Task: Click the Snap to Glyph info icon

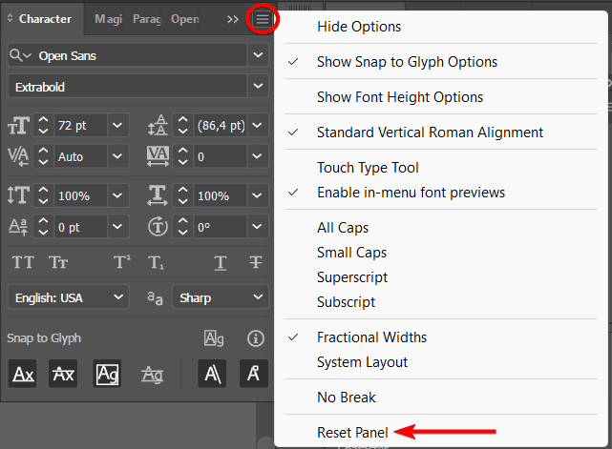Action: point(255,338)
